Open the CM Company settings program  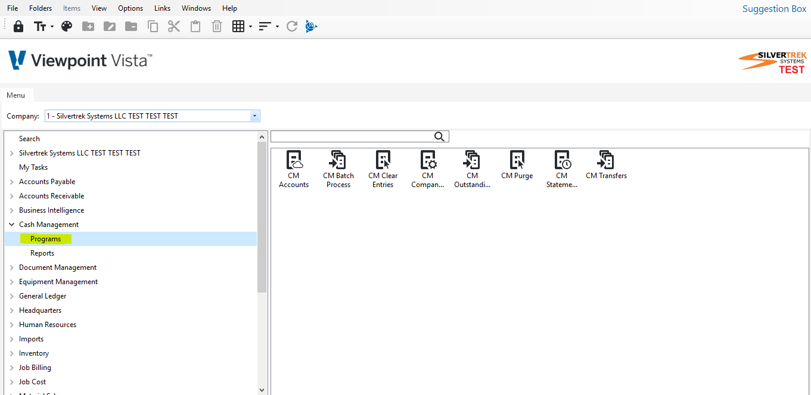click(x=428, y=169)
